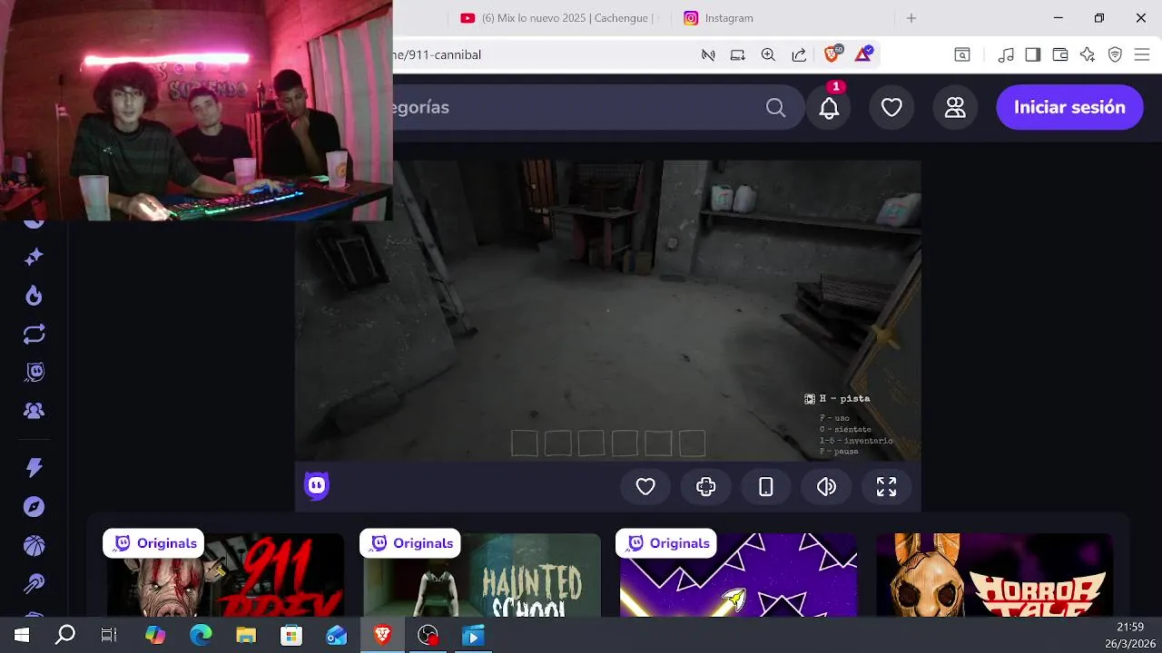This screenshot has height=653, width=1162.
Task: Click Originals badge on Haunted School card
Action: click(410, 543)
